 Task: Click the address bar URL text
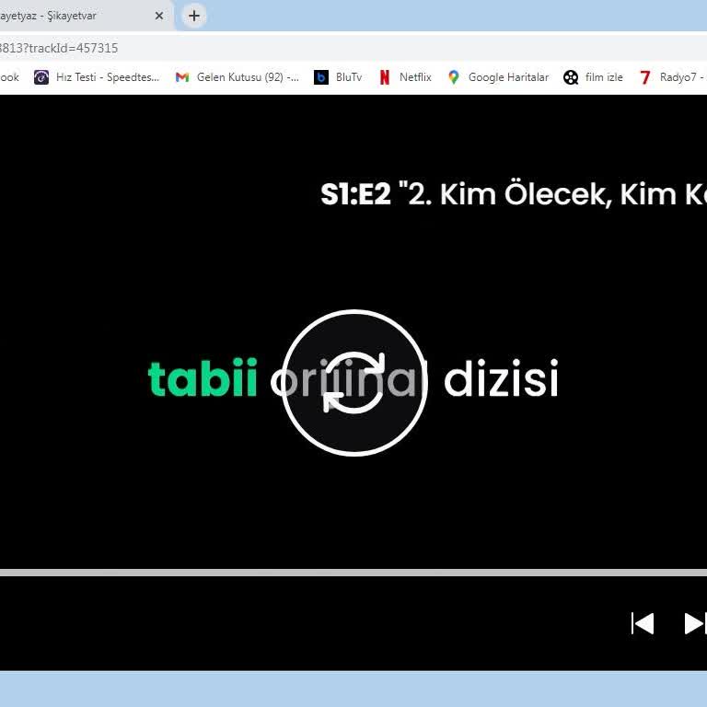[59, 48]
